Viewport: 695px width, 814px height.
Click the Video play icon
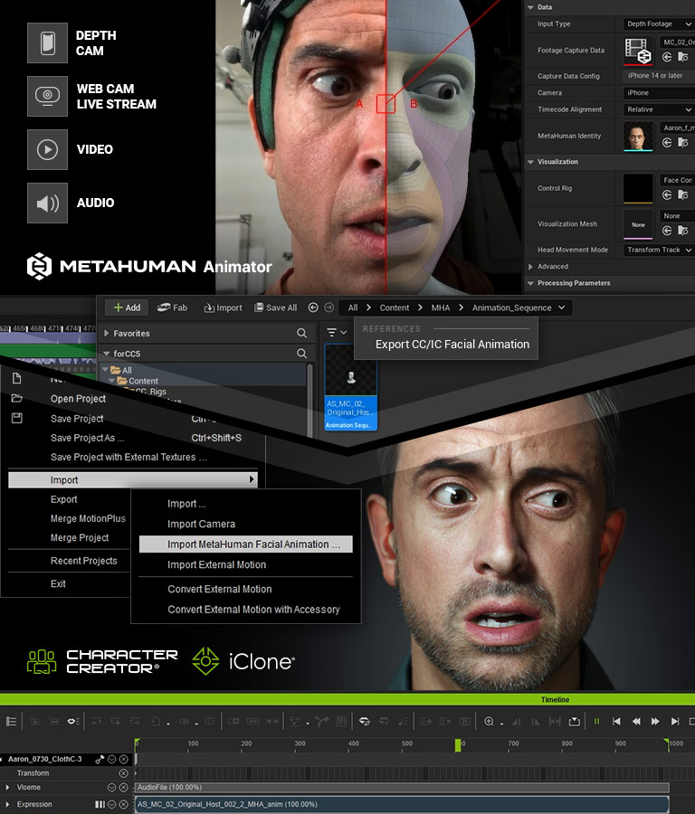coord(47,149)
